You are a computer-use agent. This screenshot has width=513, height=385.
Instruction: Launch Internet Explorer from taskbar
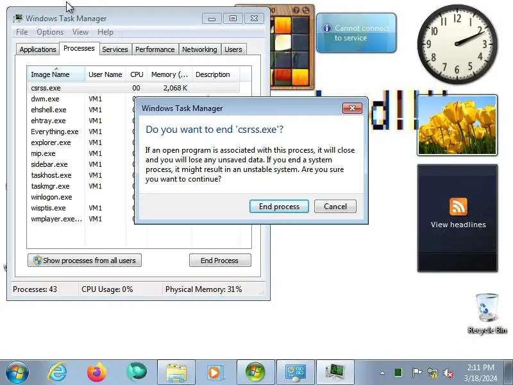click(57, 372)
